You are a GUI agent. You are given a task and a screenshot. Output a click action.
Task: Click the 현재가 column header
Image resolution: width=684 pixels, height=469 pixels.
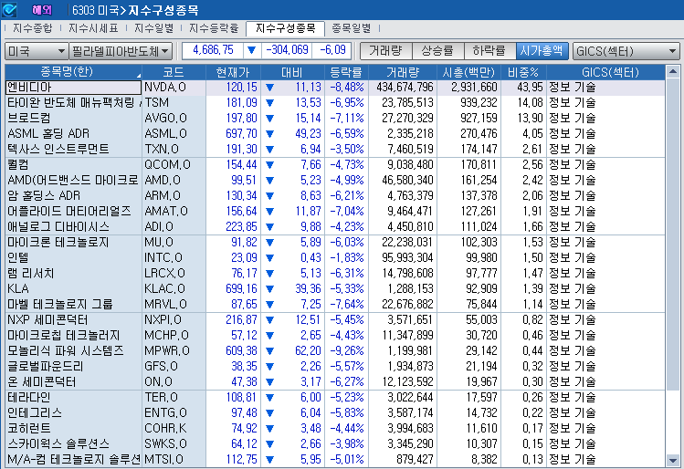click(233, 72)
